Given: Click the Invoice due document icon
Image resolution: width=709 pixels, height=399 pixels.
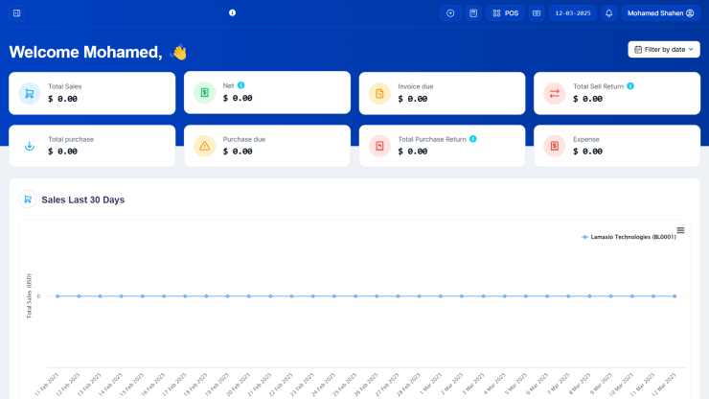Looking at the screenshot, I should (x=379, y=93).
